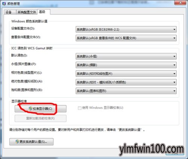
Task: Close the 颜色管理 window
Action: tap(180, 3)
